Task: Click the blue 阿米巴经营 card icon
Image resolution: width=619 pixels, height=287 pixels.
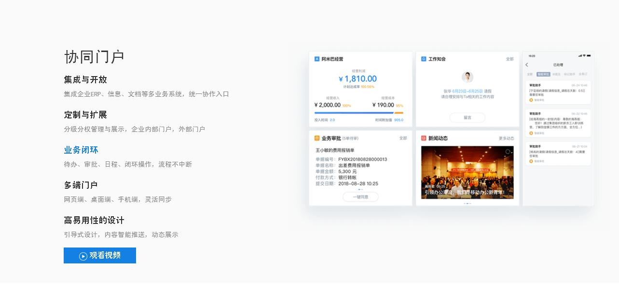Action: pyautogui.click(x=317, y=59)
